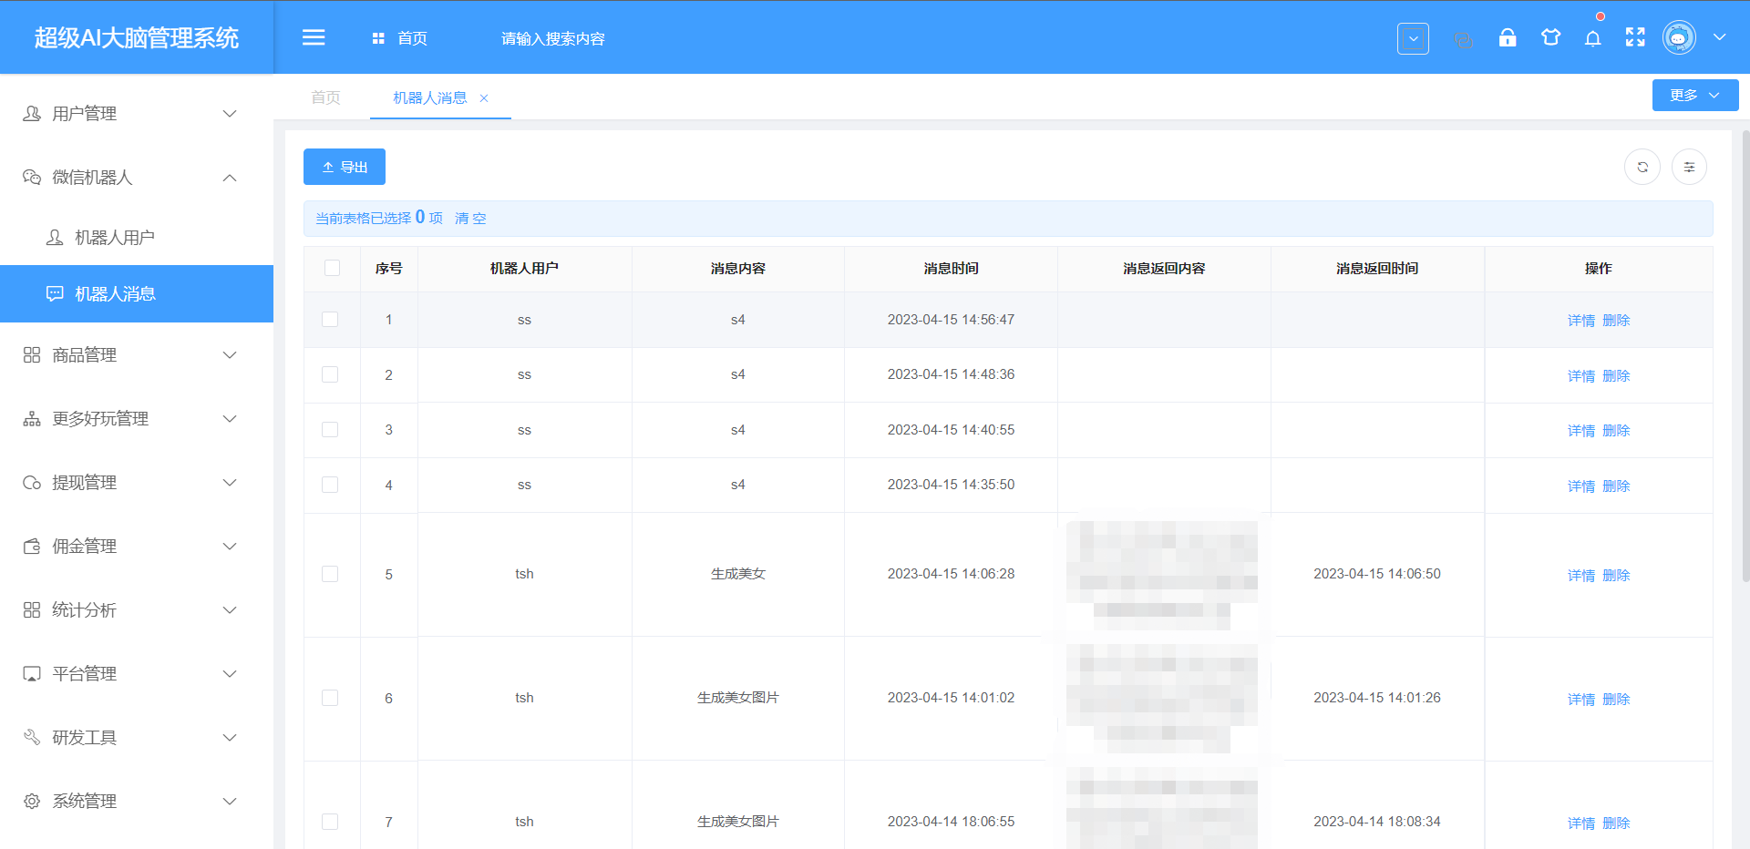Screen dimensions: 1750x849
Task: Click the lock screen icon
Action: (x=1508, y=38)
